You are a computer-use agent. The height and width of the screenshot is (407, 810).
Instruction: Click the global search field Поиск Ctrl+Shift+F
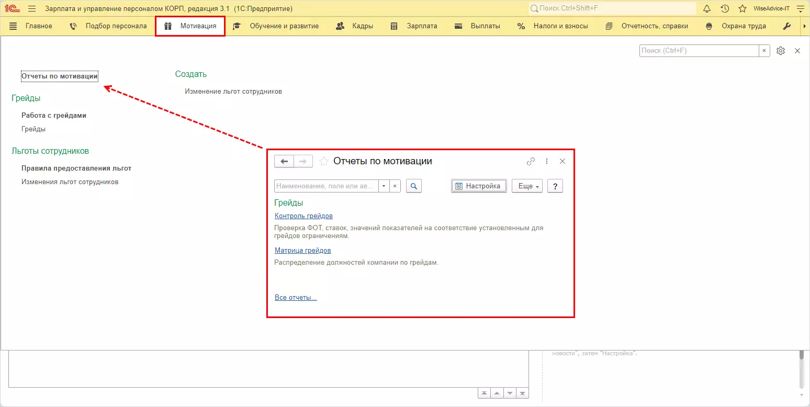click(613, 8)
